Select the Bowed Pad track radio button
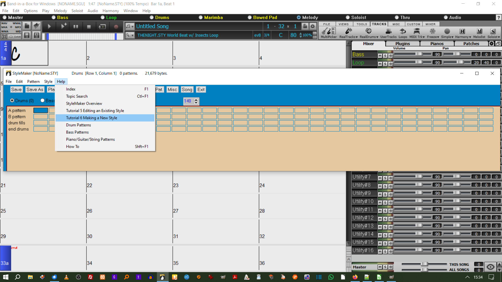The width and height of the screenshot is (502, 282). tap(250, 17)
